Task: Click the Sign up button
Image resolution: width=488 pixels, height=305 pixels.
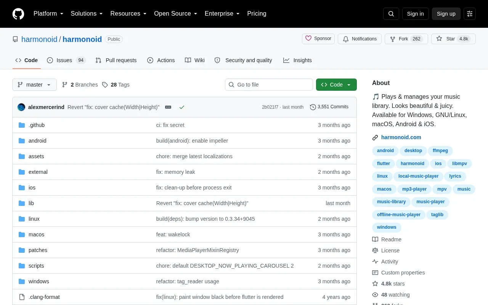Action: pyautogui.click(x=446, y=14)
